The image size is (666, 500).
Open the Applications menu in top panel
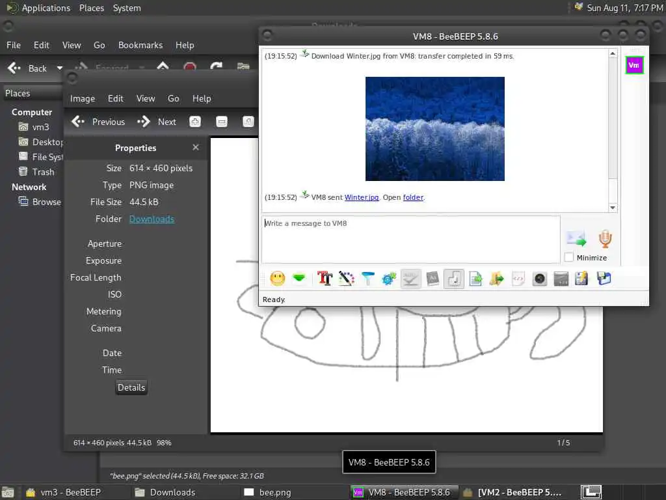46,8
